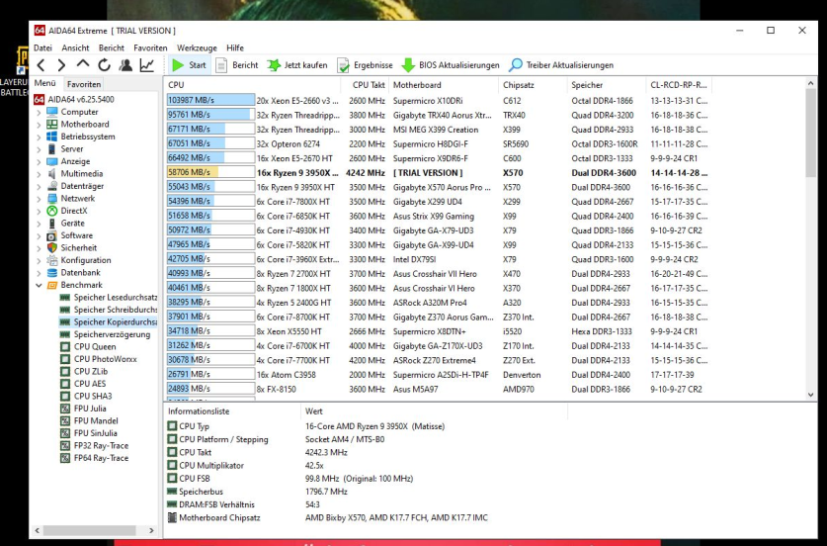The width and height of the screenshot is (827, 546).
Task: Expand the Betriebssystem tree node
Action: (39, 136)
